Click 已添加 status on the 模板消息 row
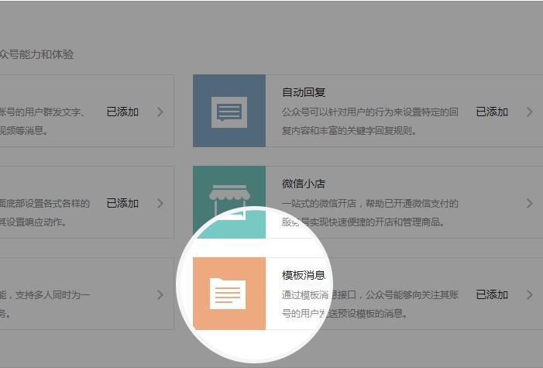The image size is (543, 368). [x=492, y=294]
